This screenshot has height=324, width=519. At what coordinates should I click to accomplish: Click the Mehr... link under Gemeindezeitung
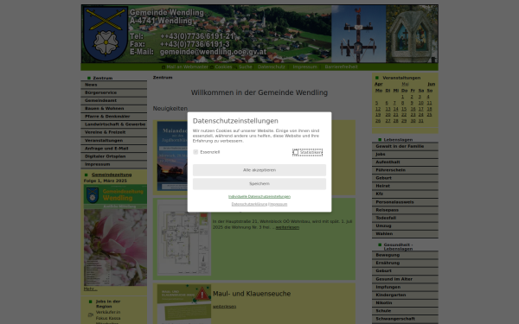(90, 289)
